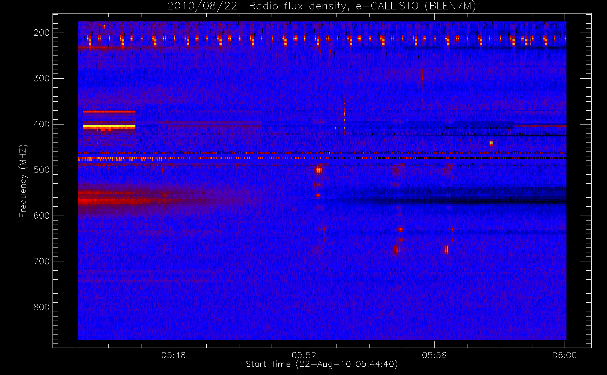Click the '06:00' time axis label
607x375 pixels.
564,355
